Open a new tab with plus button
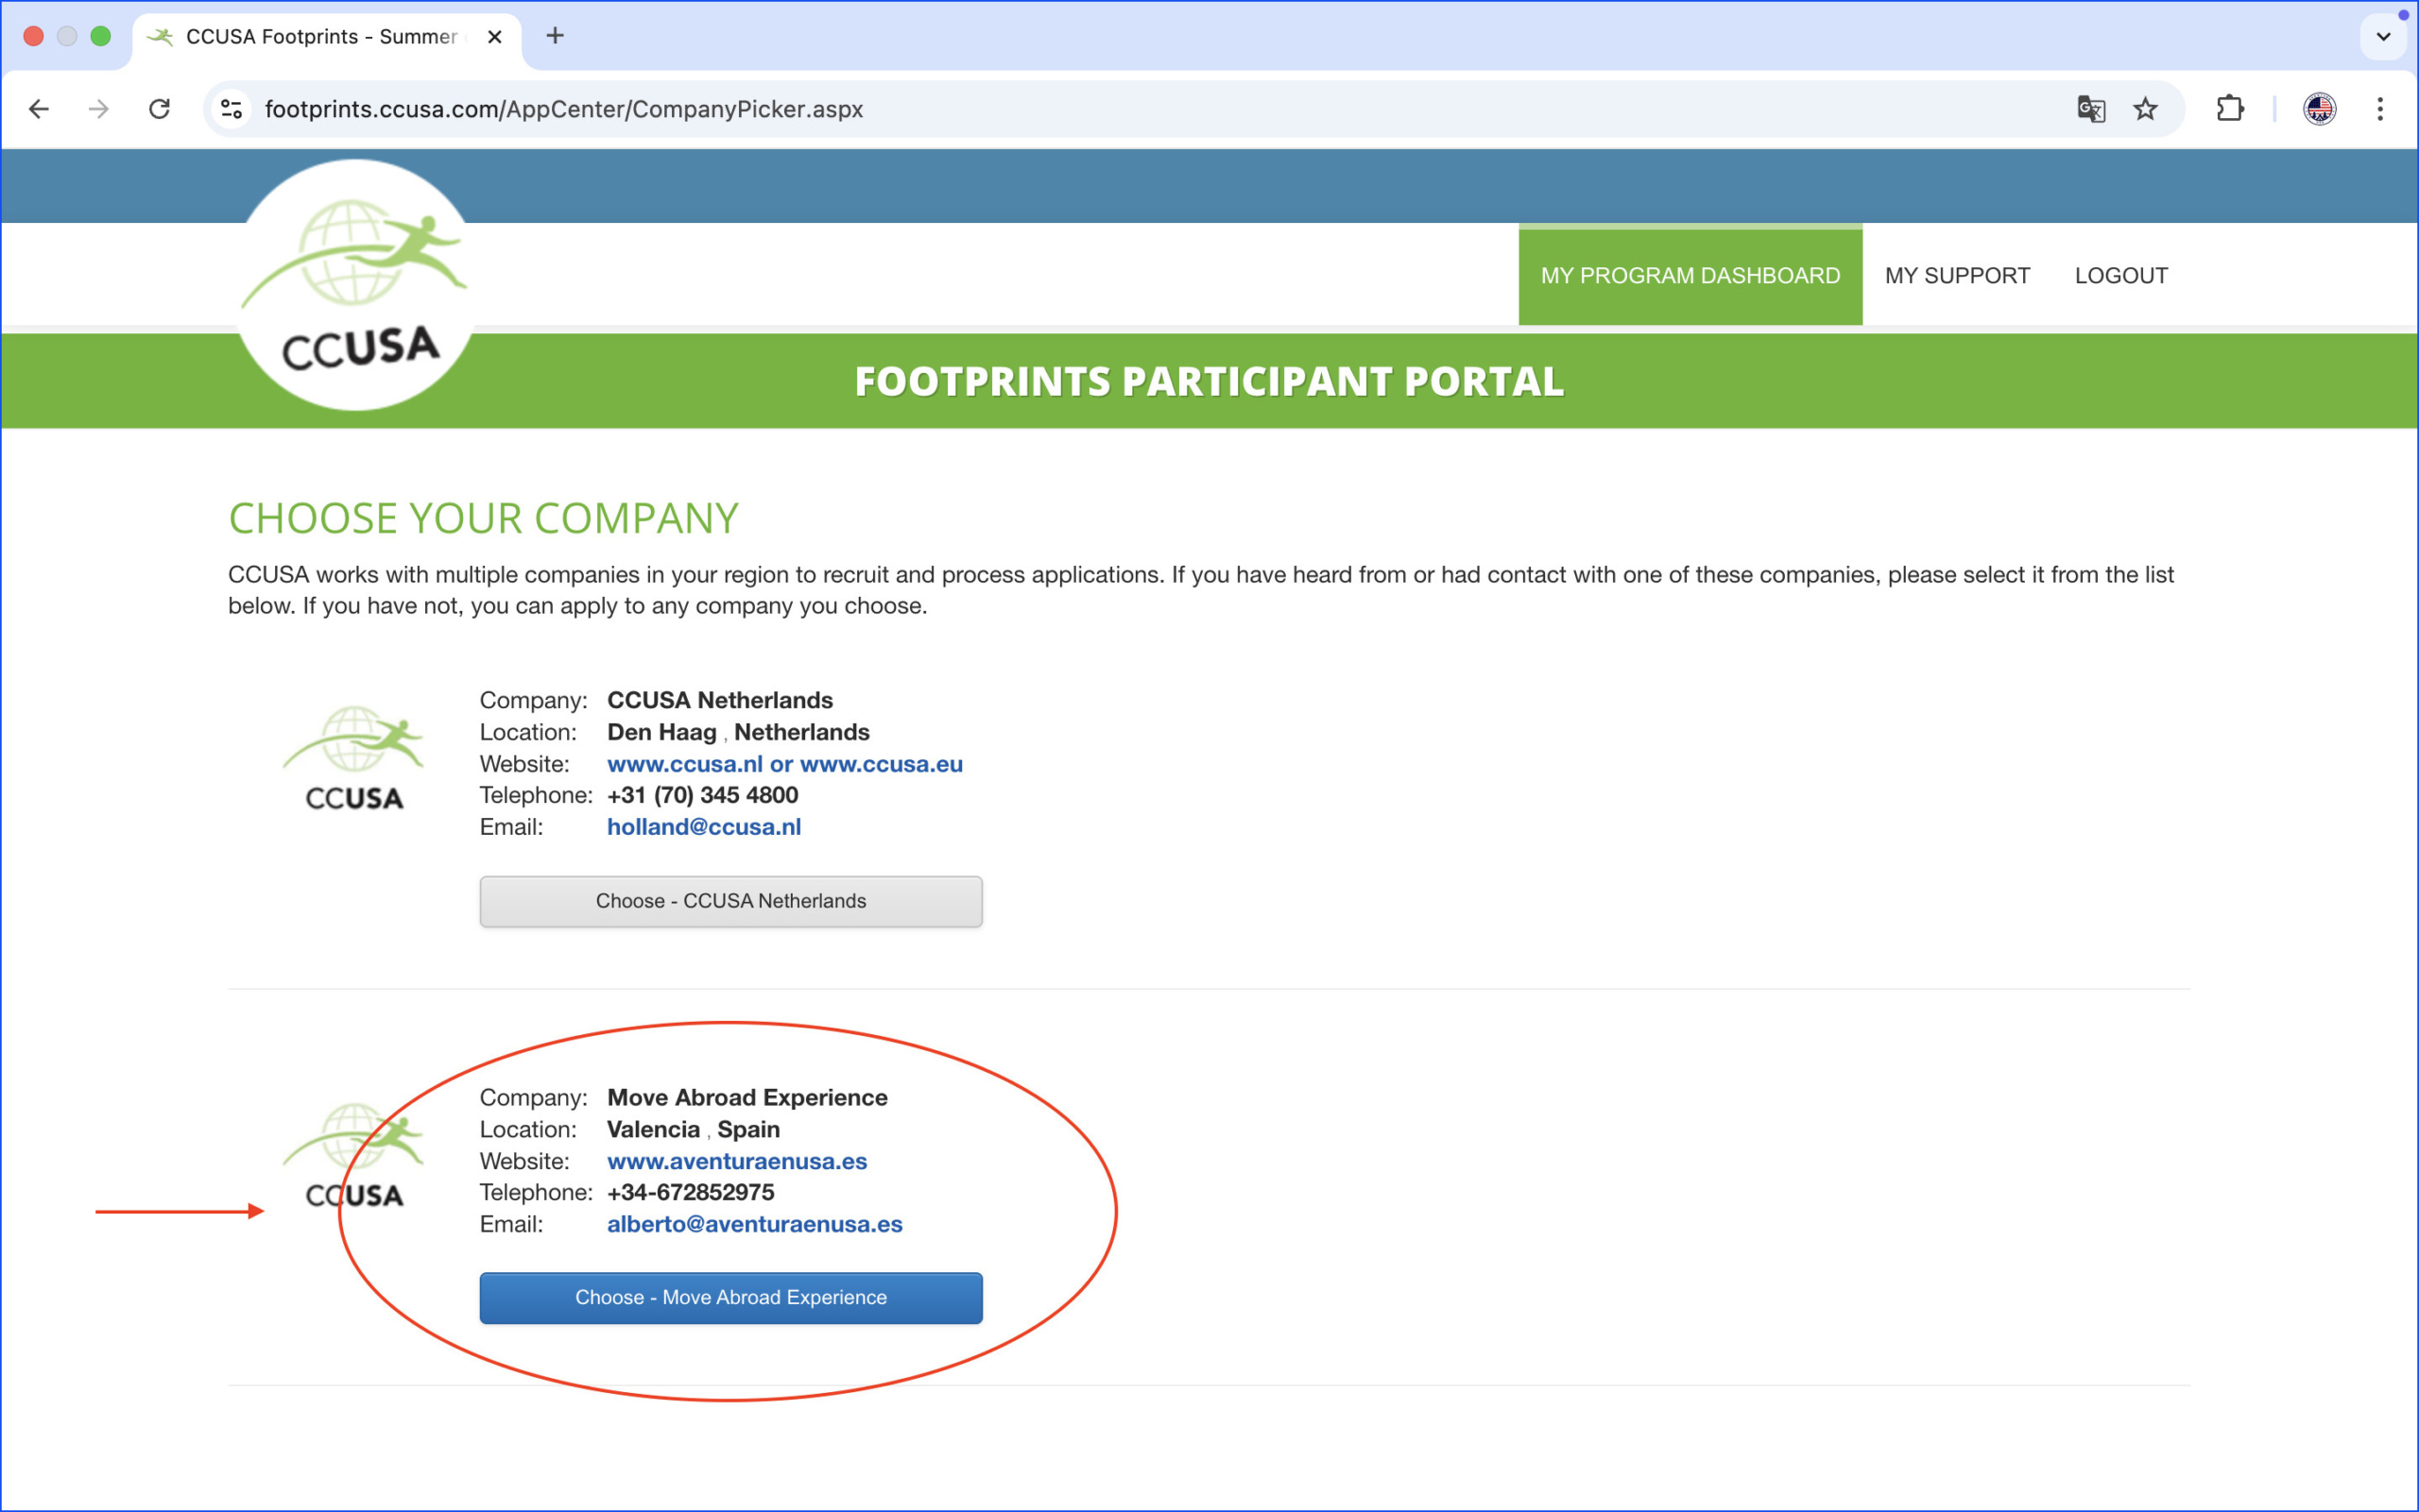2419x1512 pixels. pos(556,36)
